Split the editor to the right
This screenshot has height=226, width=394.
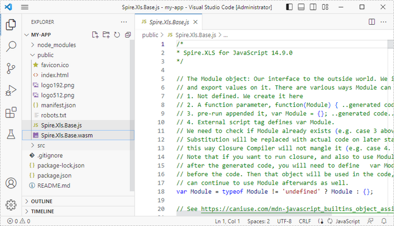coord(371,22)
